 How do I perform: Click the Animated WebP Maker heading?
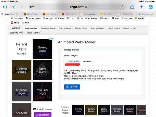pos(77,42)
